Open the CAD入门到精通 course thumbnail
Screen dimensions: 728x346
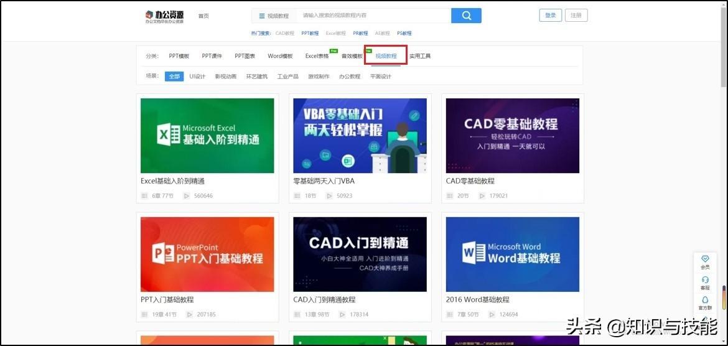click(360, 255)
